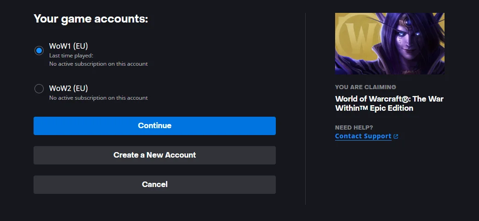Select the WoW1 (EU) radio button
Viewport: 479px width, 221px height.
point(39,51)
